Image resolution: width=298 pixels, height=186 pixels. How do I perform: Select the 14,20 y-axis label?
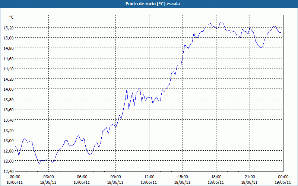tap(9, 79)
